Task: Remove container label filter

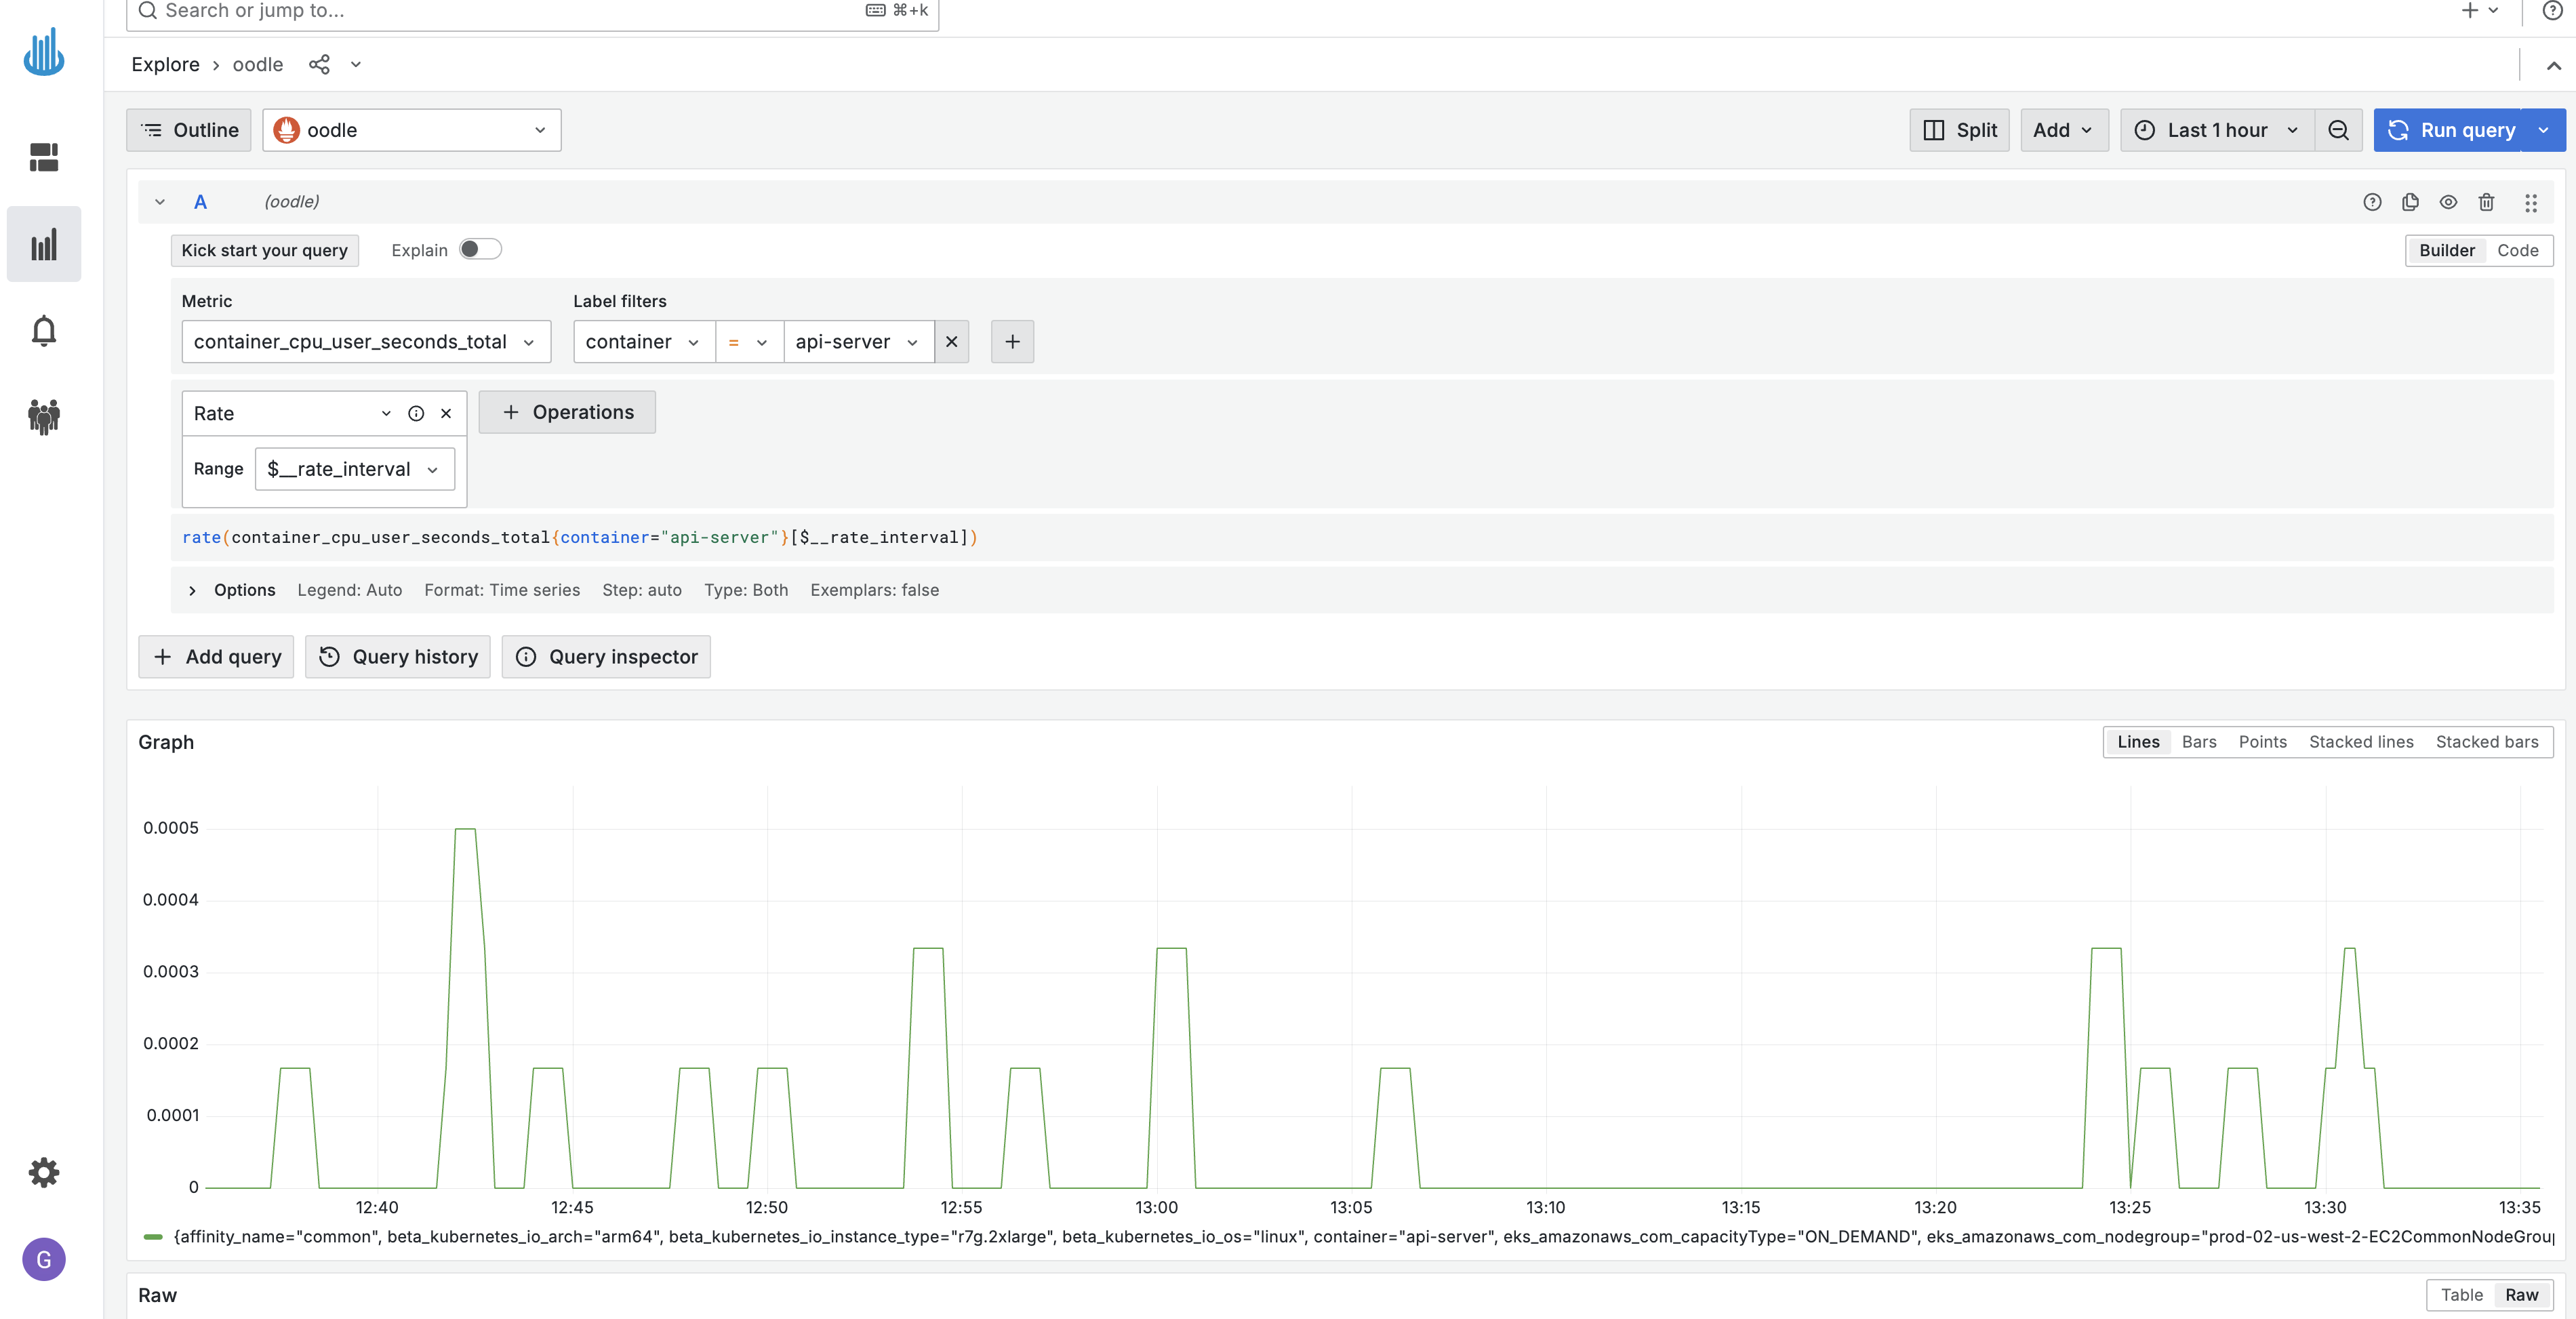Action: (x=951, y=342)
